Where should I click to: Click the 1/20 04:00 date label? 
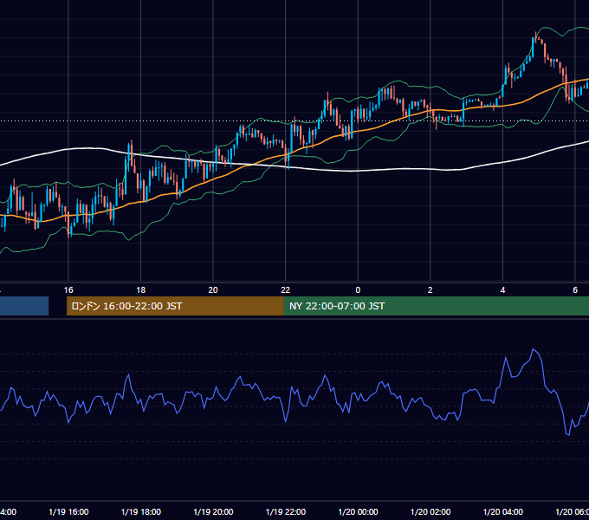point(503,511)
